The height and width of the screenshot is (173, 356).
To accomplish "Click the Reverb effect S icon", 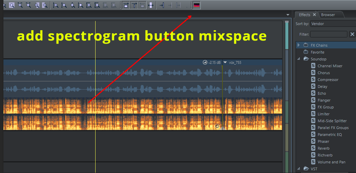I will [x=313, y=148].
